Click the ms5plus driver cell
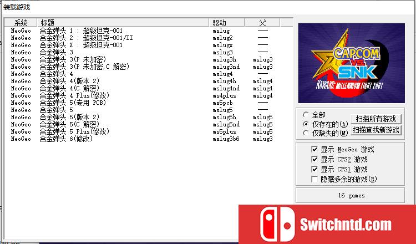The image size is (416, 244). (x=224, y=132)
